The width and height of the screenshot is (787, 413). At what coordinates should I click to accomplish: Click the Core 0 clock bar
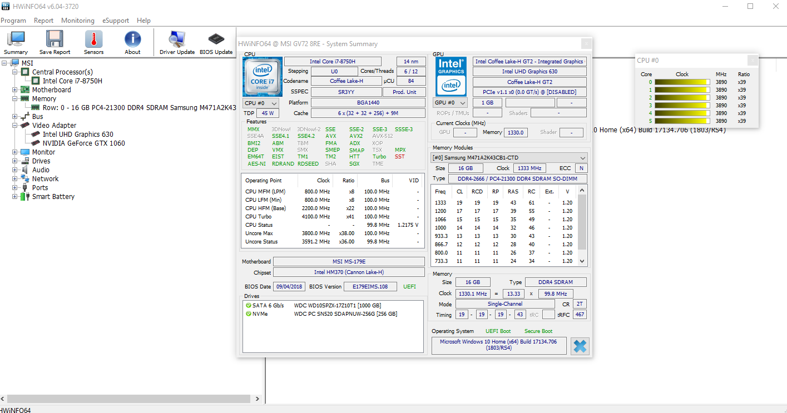(x=682, y=82)
